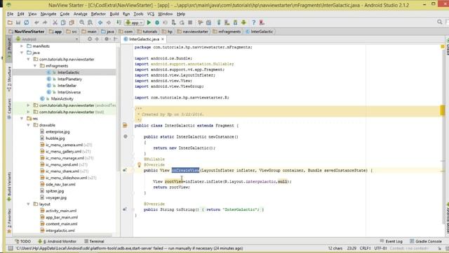The width and height of the screenshot is (449, 253).
Task: Toggle the Build Variants tool window stripe
Action: point(9,186)
